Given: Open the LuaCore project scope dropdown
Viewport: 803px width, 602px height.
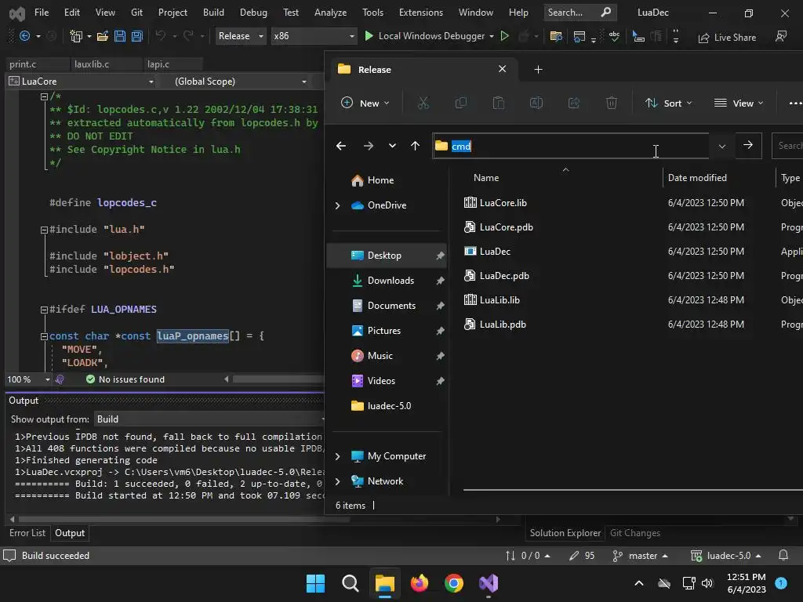Looking at the screenshot, I should pyautogui.click(x=82, y=82).
